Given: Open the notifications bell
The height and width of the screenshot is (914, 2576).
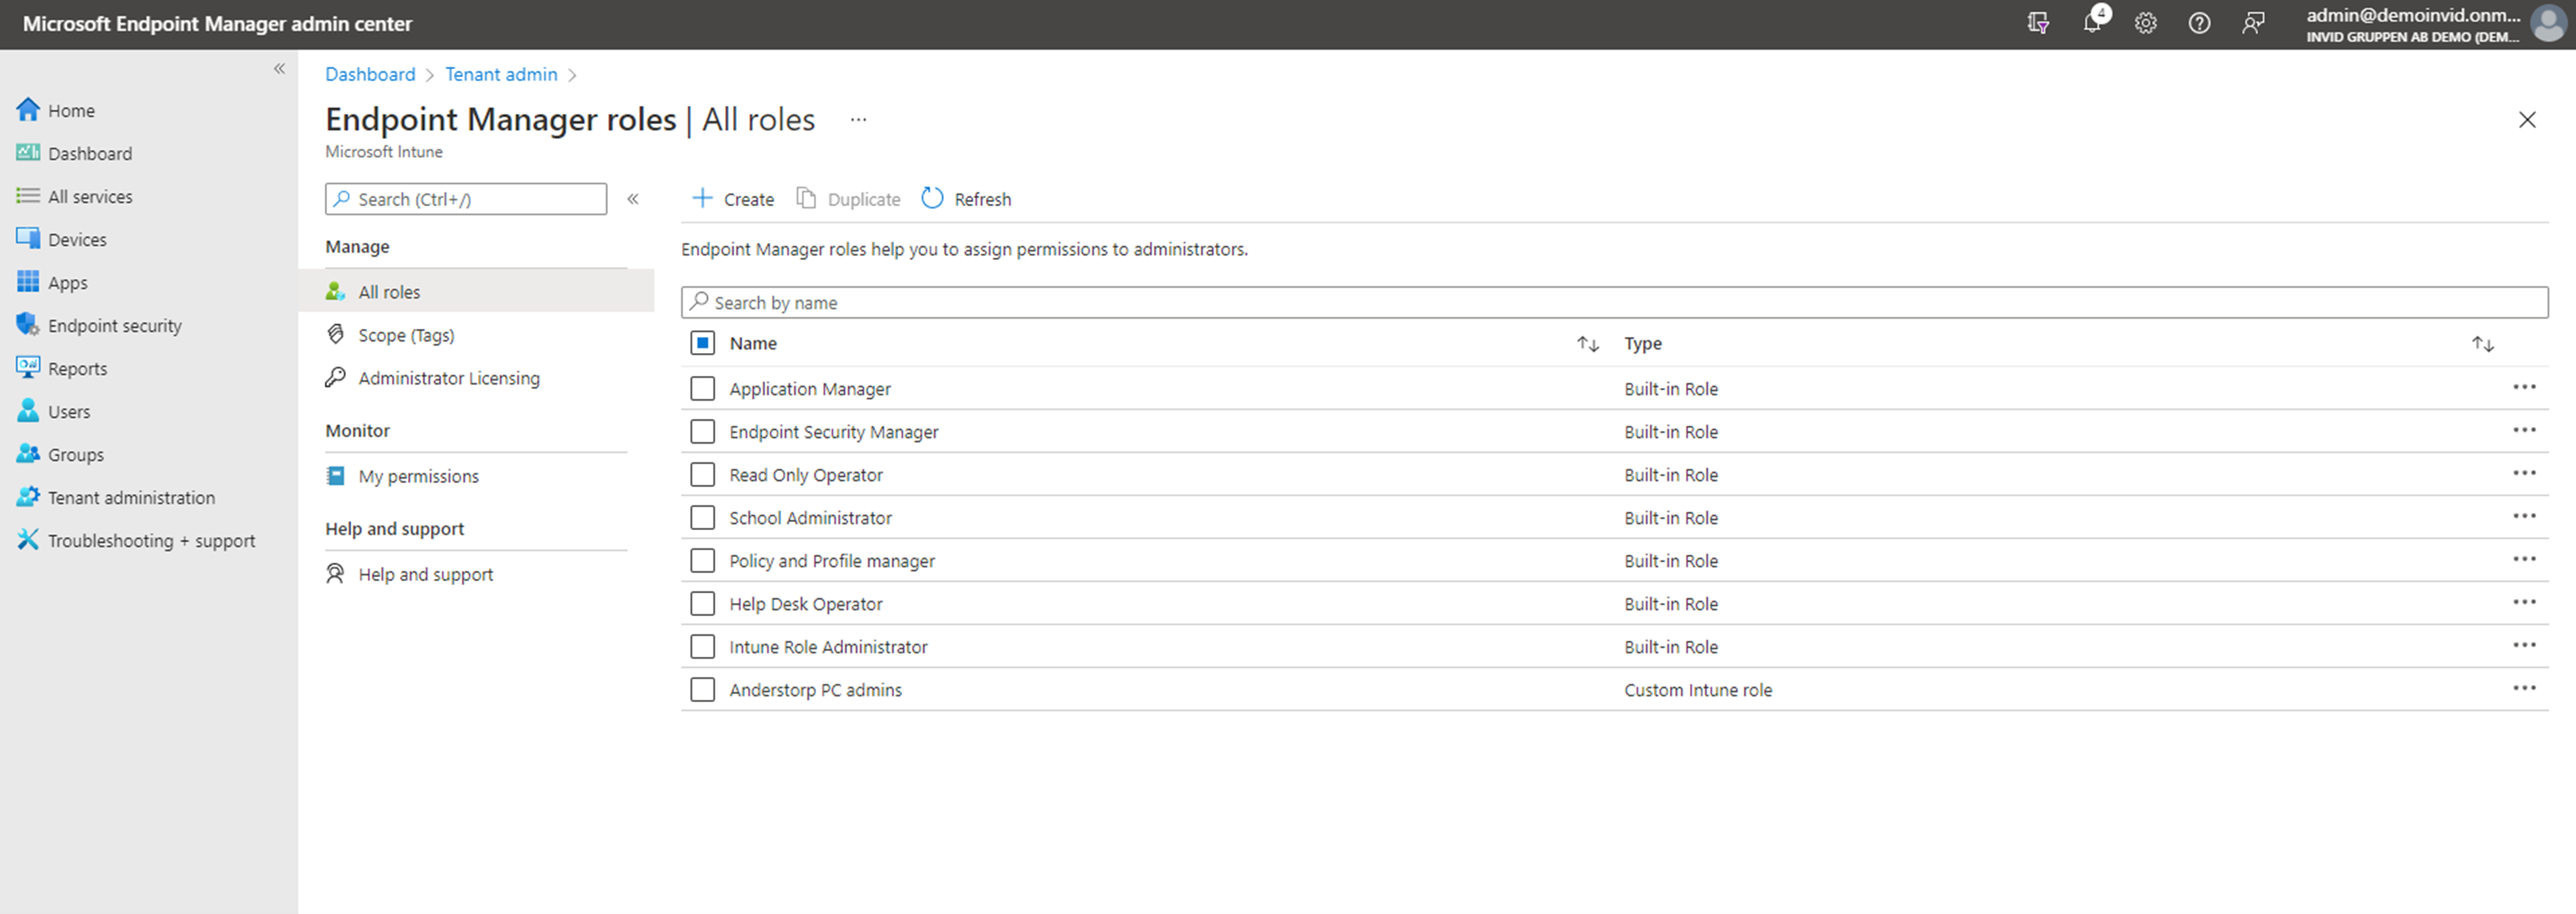Looking at the screenshot, I should click(x=2092, y=23).
